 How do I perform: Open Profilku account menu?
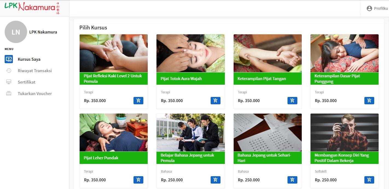(377, 8)
